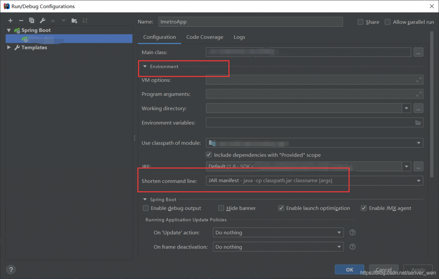
Task: Open JRE dropdown arrow
Action: [x=406, y=167]
